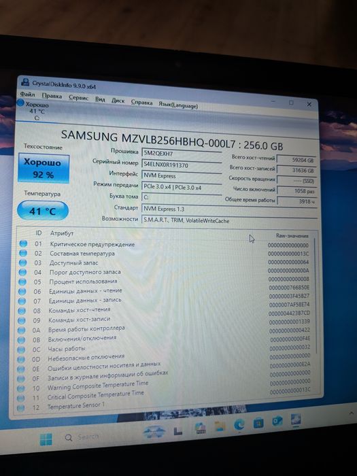Click status circle for attribute 02 Составная температура
Image resolution: width=357 pixels, height=476 pixels.
pos(23,253)
